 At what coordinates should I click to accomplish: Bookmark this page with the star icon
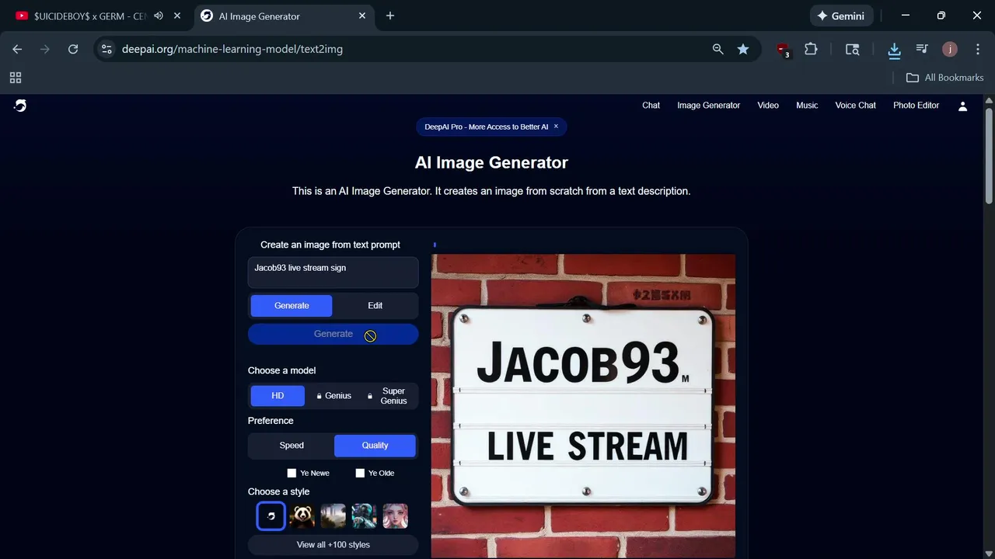[x=743, y=49]
